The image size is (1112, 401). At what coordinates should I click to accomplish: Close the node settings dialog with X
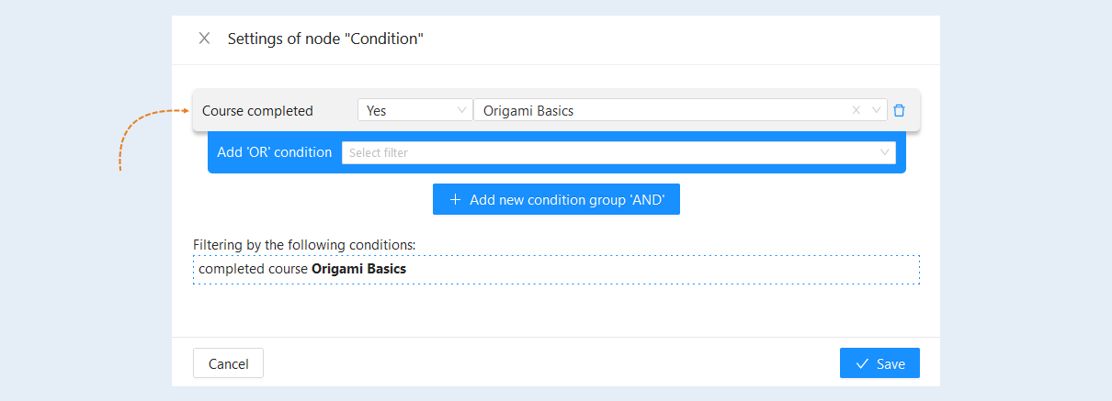[204, 39]
